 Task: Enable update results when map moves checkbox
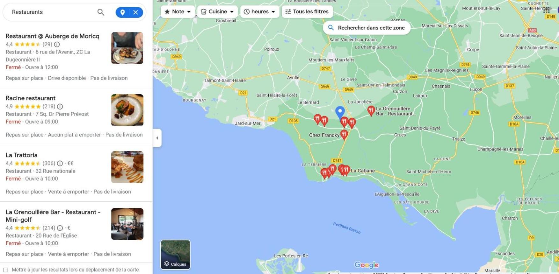(6, 270)
